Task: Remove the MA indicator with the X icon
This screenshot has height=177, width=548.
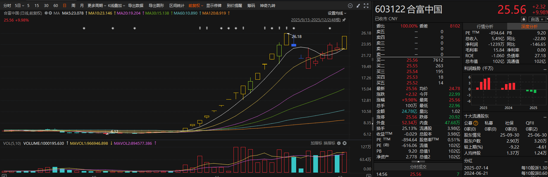Action: (50, 13)
